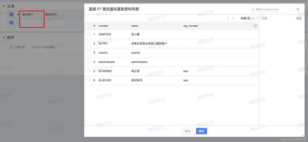This screenshot has width=308, height=142.
Task: Close the 超级 F7 dialog
Action: pyautogui.click(x=298, y=9)
